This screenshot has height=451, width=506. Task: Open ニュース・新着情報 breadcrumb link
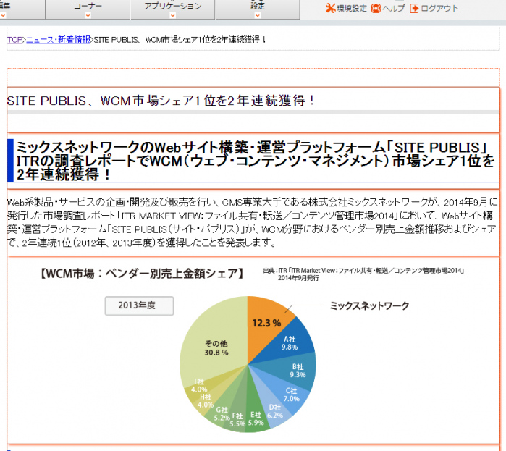(x=58, y=40)
